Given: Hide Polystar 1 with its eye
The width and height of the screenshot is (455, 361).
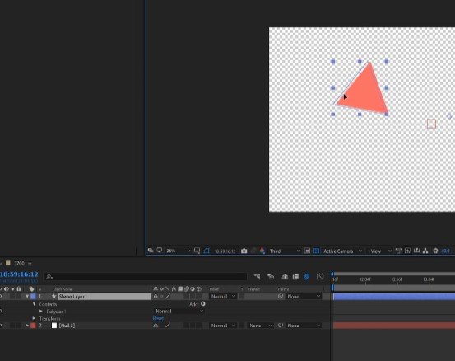Looking at the screenshot, I should 1,312.
